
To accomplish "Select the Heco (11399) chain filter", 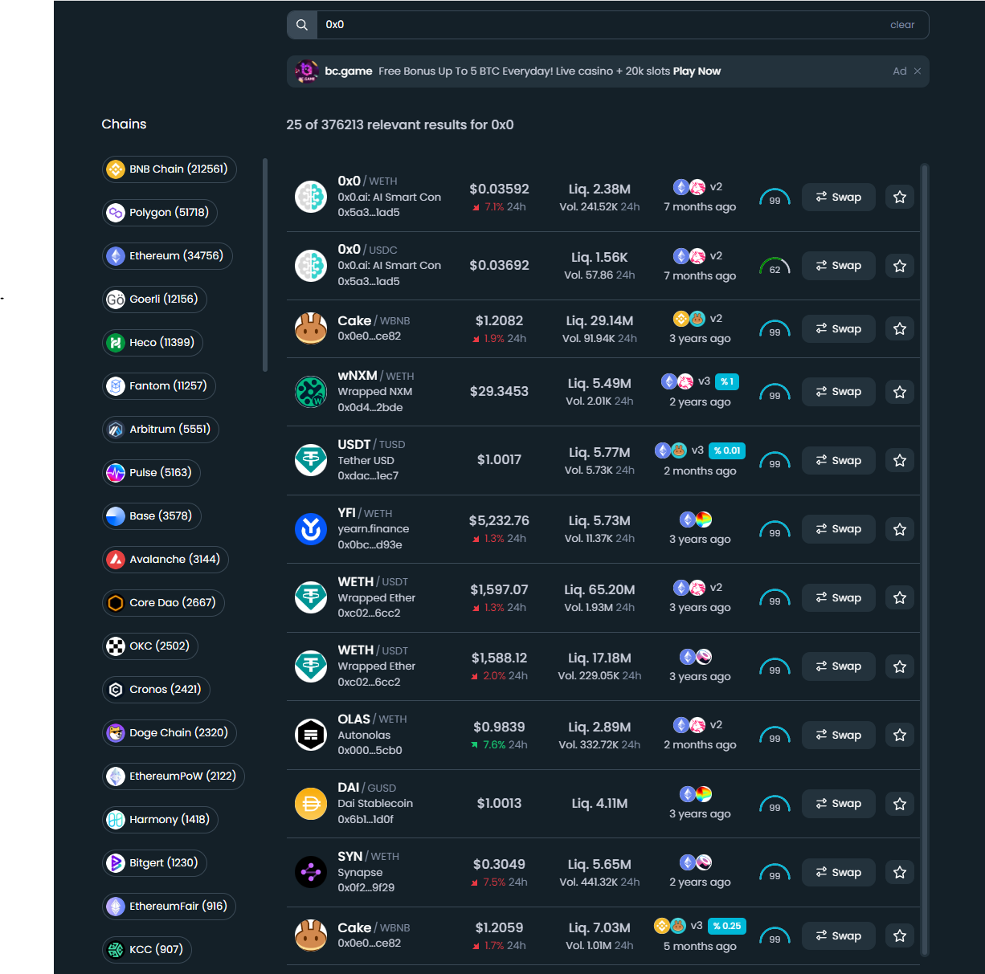I will coord(153,343).
